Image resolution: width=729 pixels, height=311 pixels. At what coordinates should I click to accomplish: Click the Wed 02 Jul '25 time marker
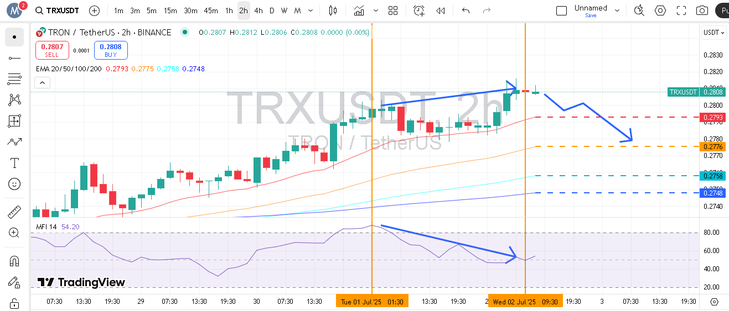(x=525, y=301)
